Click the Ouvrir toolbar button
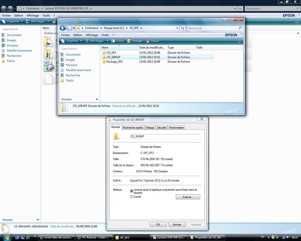Screen dimensions: 301x241 click(118, 41)
